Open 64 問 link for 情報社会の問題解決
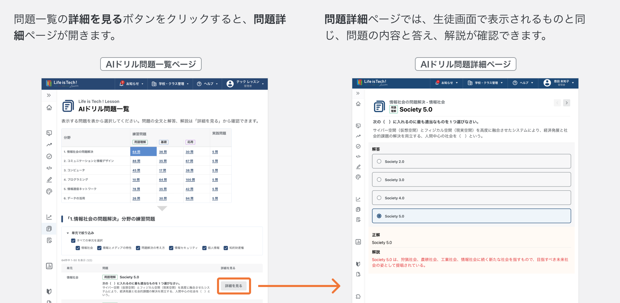Screen dimensions: 620x303 click(x=136, y=152)
